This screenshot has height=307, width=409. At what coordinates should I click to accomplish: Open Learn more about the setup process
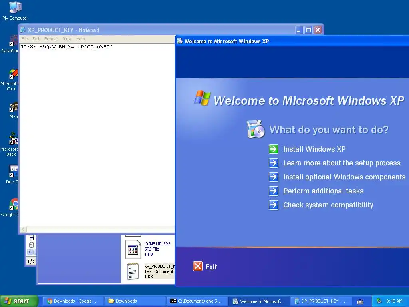(x=342, y=163)
